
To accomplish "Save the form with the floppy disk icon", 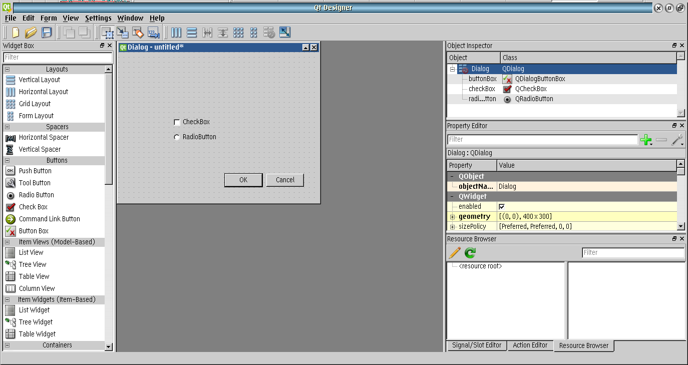I will click(x=47, y=33).
